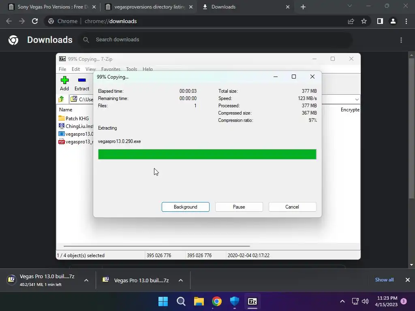Open the Favorites menu in 7-Zip
Viewport: 415px width, 311px height.
(x=111, y=69)
